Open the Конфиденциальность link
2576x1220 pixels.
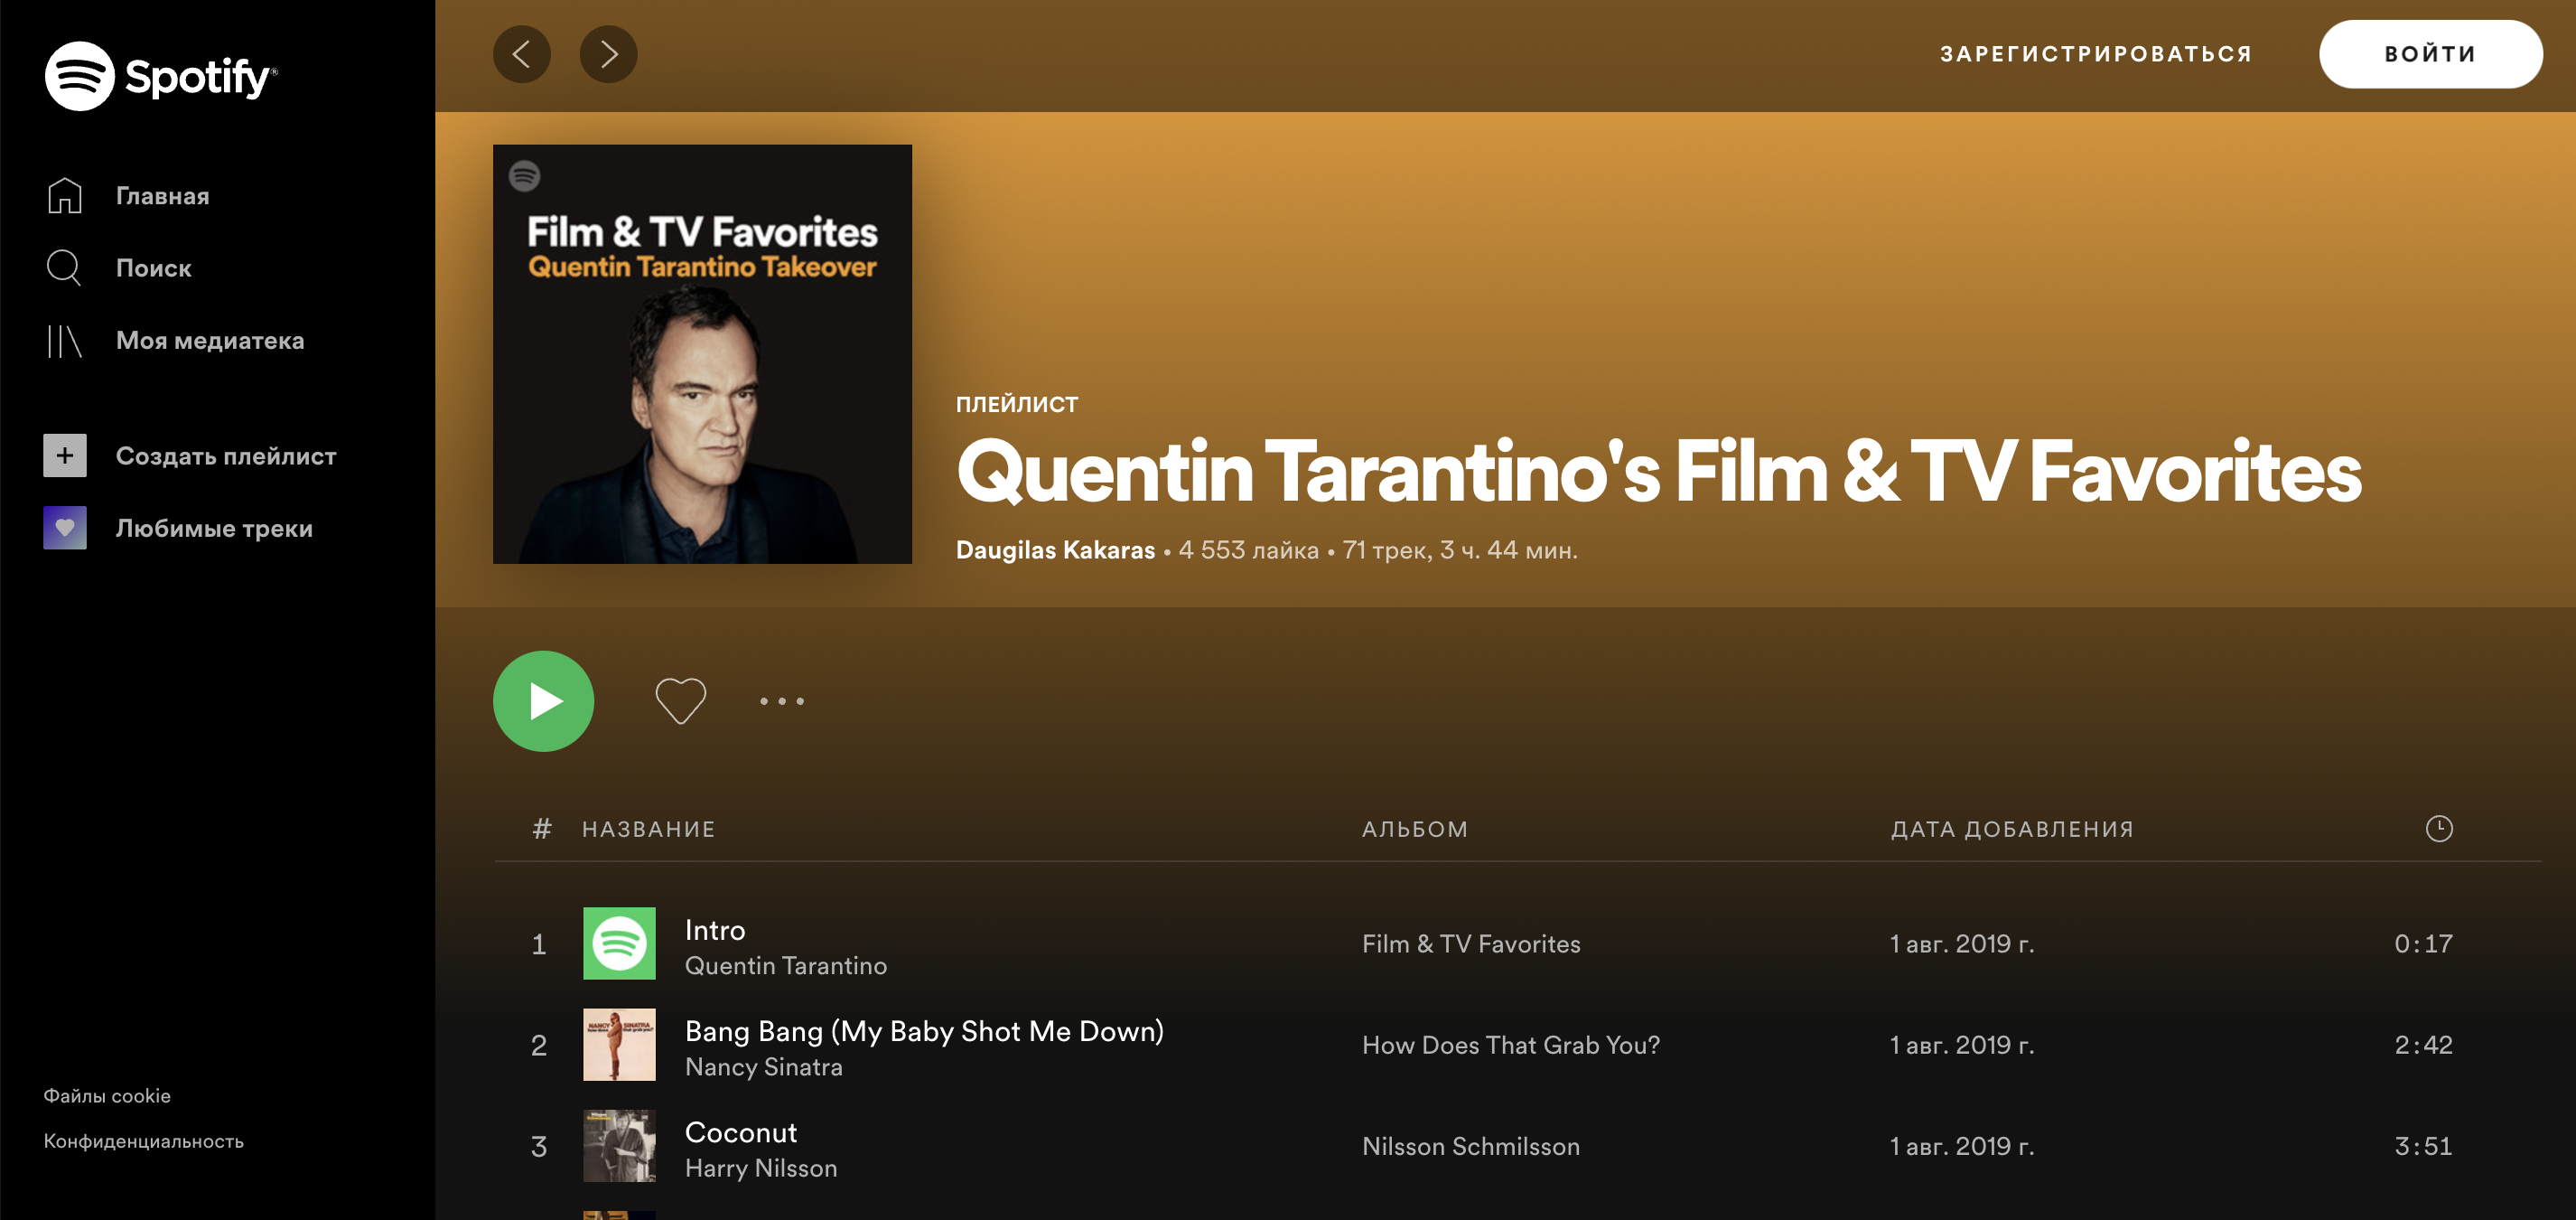click(x=143, y=1141)
